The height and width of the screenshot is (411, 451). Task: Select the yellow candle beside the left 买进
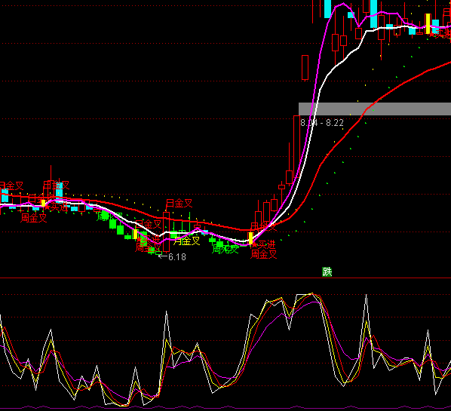coord(44,203)
